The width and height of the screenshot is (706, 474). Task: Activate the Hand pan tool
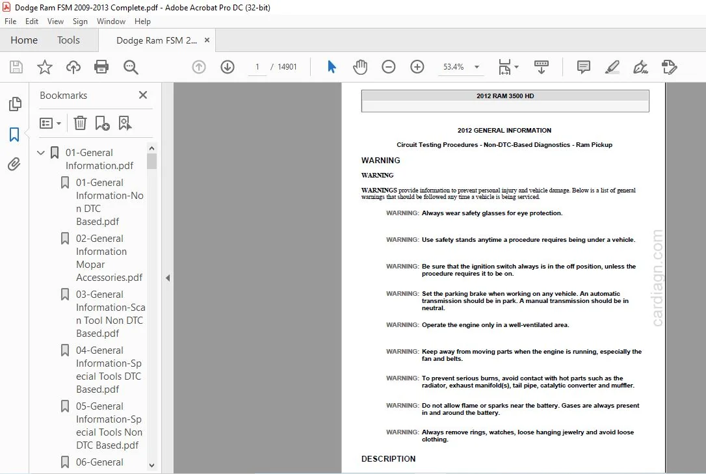[x=360, y=67]
